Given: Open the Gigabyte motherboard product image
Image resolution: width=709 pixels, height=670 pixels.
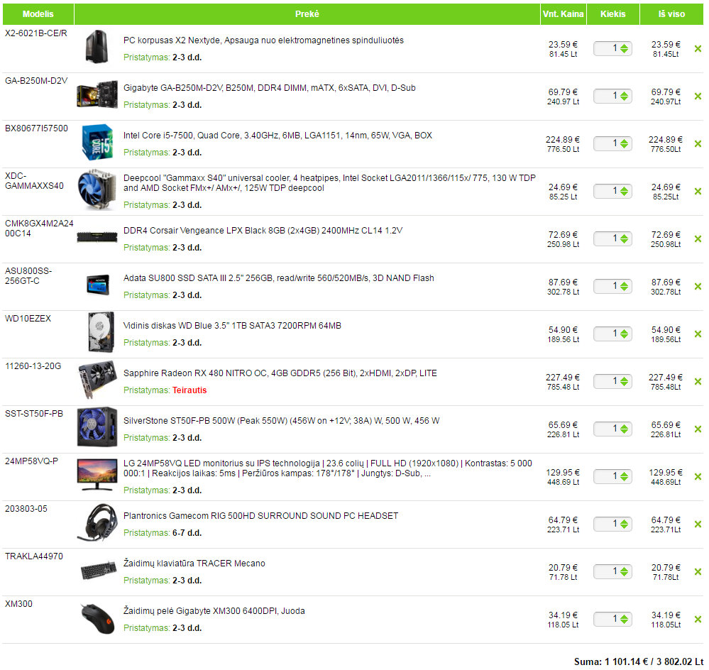Looking at the screenshot, I should 97,94.
